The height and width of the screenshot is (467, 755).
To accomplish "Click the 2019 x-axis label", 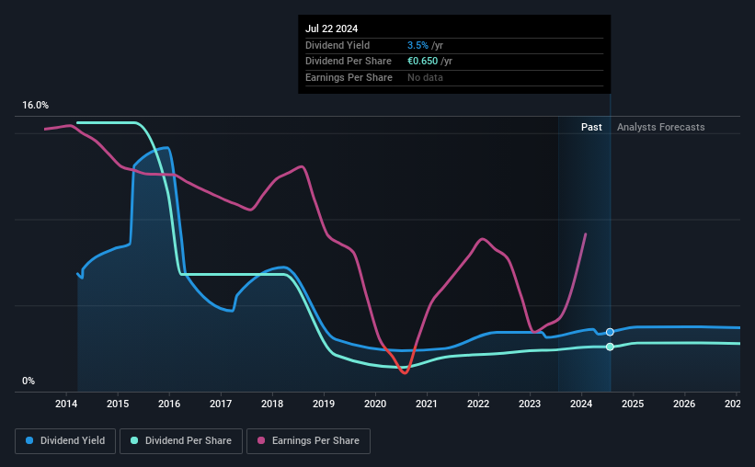I will pos(324,404).
